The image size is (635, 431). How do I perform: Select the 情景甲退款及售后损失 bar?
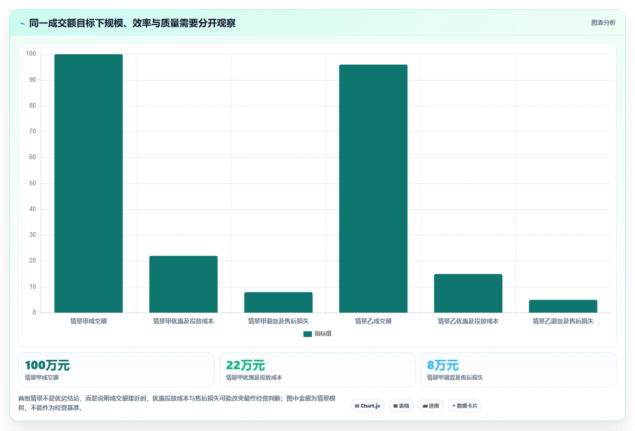[278, 302]
